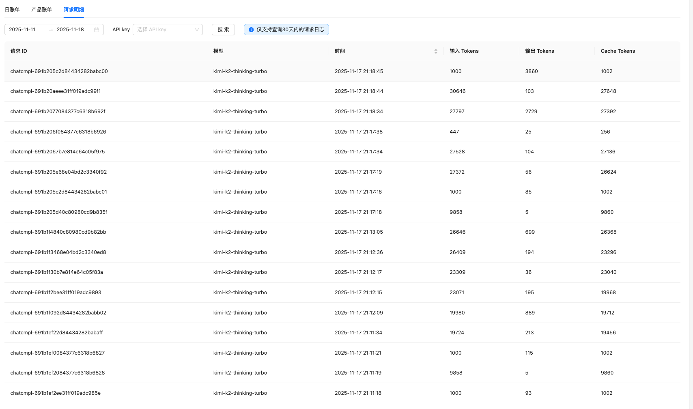Image resolution: width=693 pixels, height=409 pixels.
Task: Click the end date 2025-11-18 field
Action: (x=70, y=30)
